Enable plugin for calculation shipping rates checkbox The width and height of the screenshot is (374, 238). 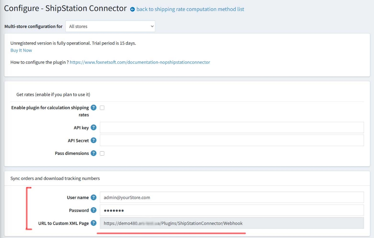[102, 108]
